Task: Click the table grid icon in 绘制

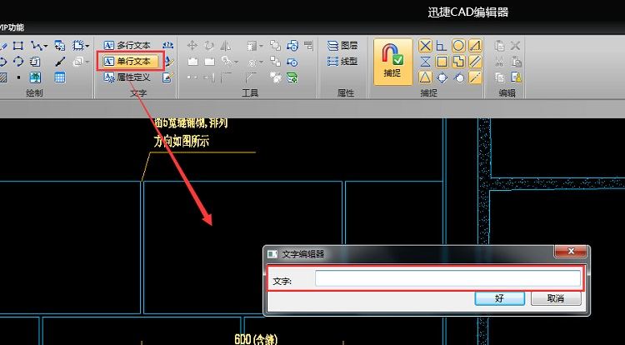Action: (60, 77)
